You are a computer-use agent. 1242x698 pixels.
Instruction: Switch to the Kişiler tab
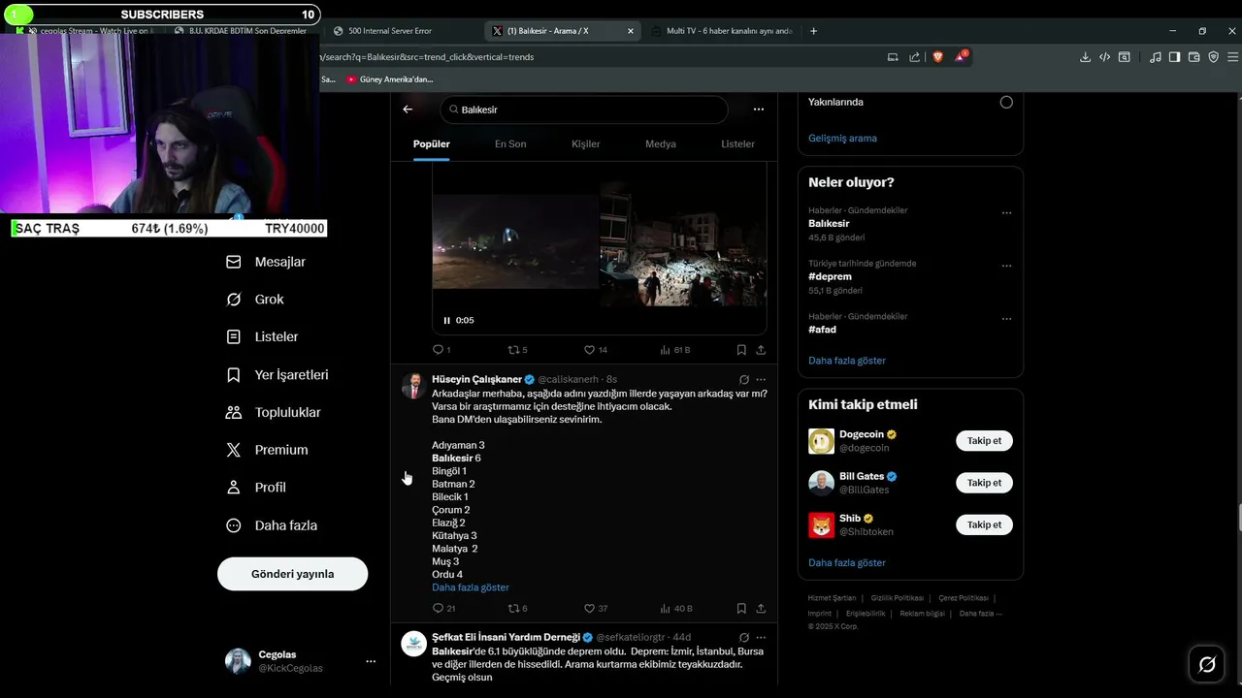(x=586, y=143)
